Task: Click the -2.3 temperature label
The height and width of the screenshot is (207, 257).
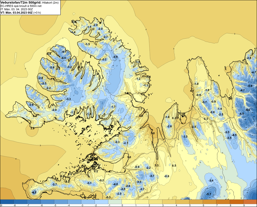Action: (117, 142)
